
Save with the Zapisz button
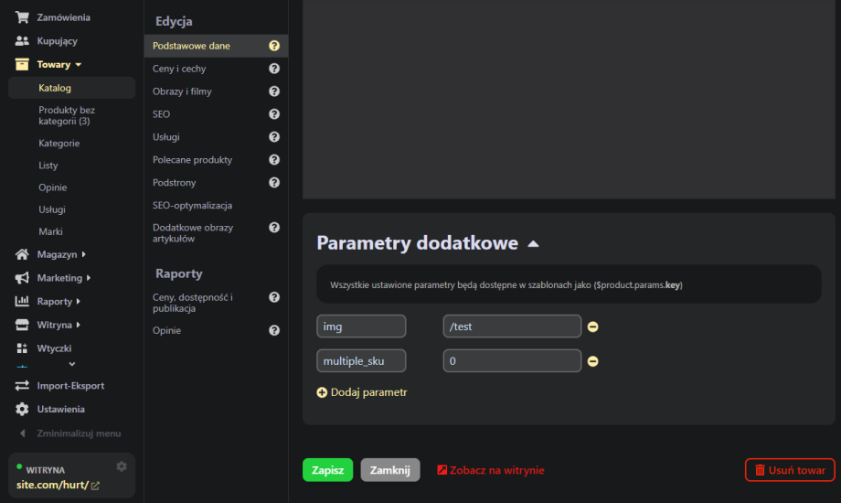tap(327, 470)
